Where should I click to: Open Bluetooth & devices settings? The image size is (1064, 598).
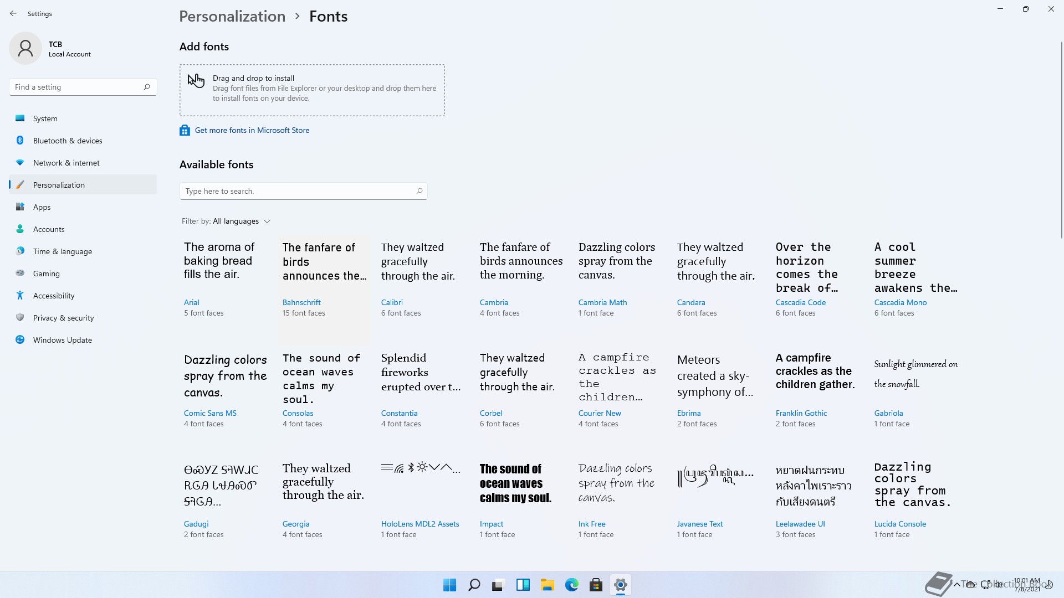pyautogui.click(x=83, y=141)
